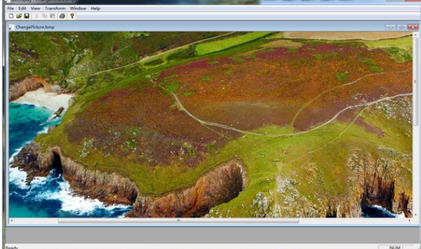Viewport: 421px width, 249px height.
Task: Click the ChangePicture.bmp title text
Action: tap(35, 27)
